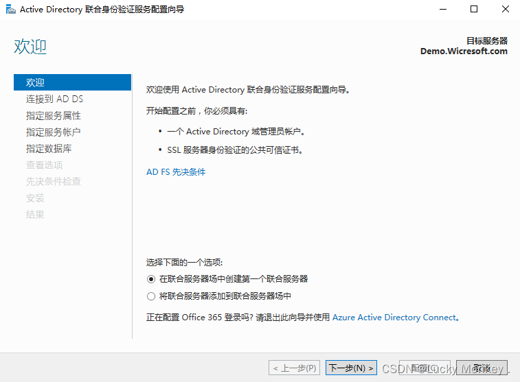Click text 开始配置之前，你必须具有:
520x382 pixels.
[x=196, y=110]
